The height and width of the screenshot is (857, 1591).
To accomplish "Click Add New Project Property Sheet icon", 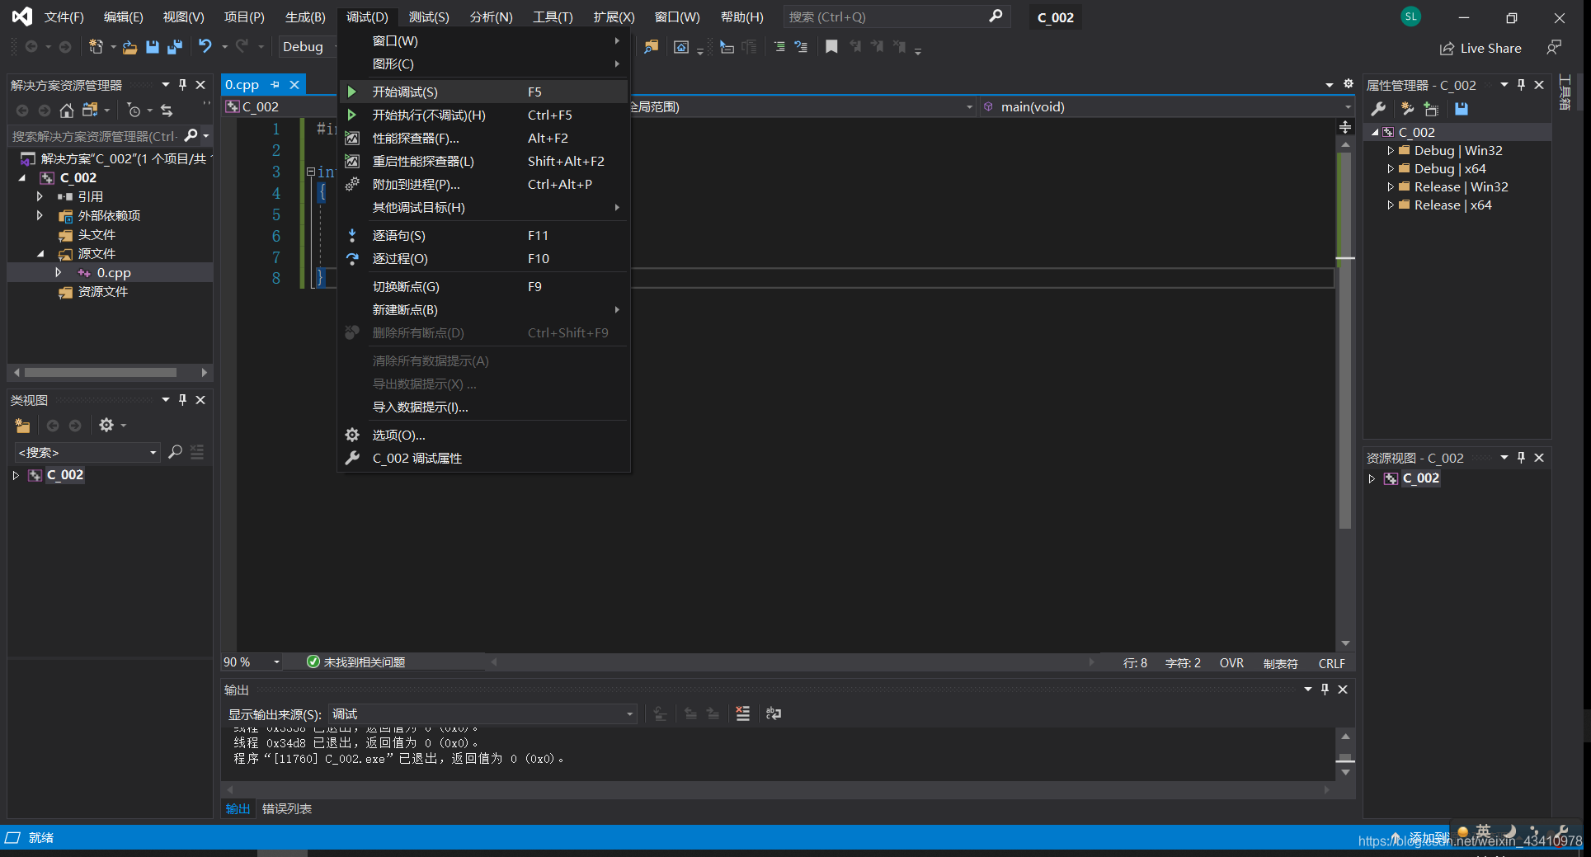I will click(1407, 109).
